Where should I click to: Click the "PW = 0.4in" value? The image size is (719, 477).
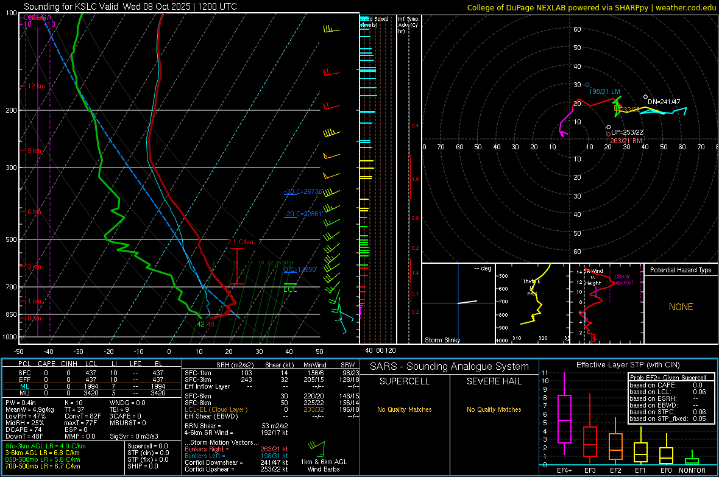[x=21, y=403]
